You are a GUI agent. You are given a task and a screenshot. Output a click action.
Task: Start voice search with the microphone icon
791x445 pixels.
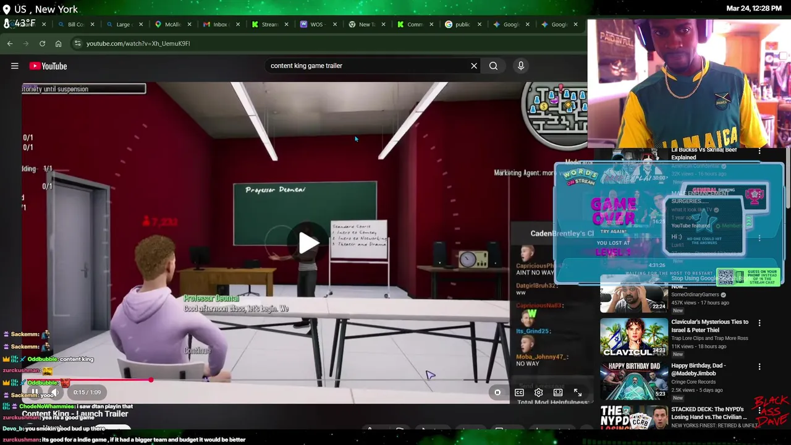click(x=521, y=66)
